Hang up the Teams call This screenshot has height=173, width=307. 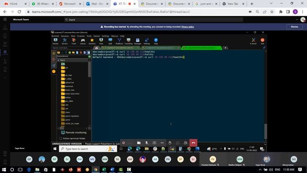tap(193, 143)
